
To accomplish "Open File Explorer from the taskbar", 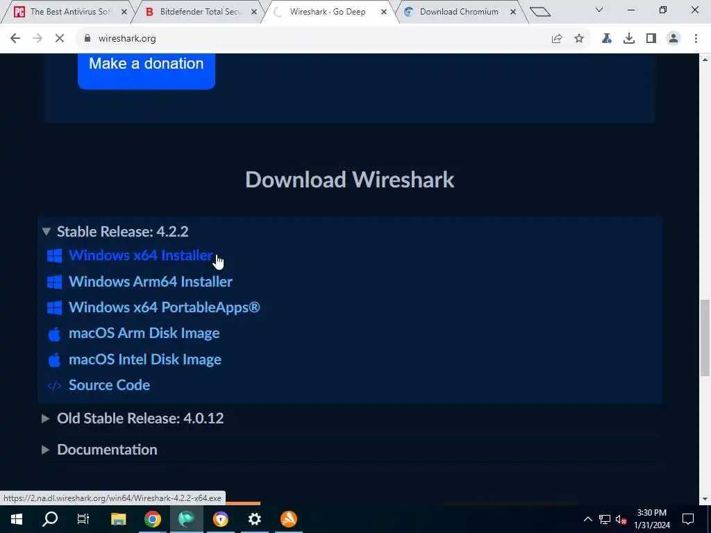I will 118,519.
